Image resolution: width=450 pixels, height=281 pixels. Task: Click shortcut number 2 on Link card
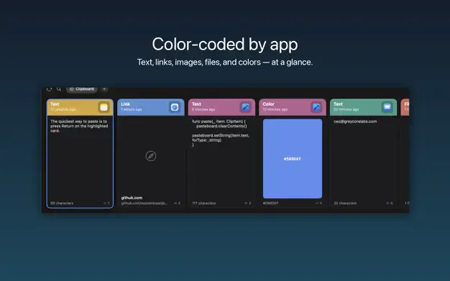178,203
